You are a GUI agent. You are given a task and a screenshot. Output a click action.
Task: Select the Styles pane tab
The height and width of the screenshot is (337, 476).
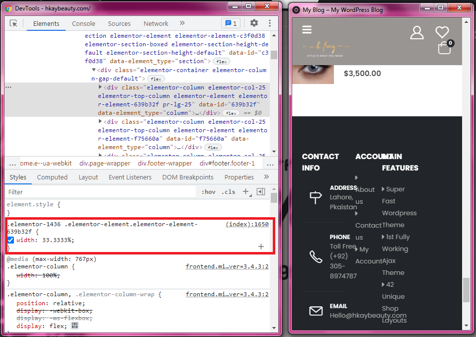[18, 177]
